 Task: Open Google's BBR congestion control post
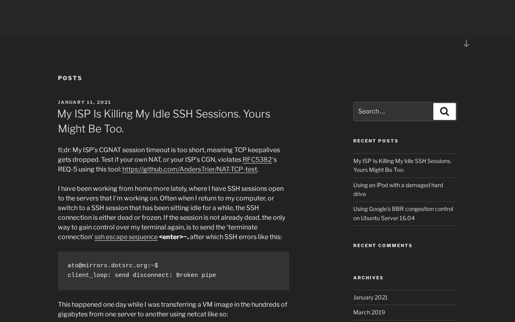tap(403, 213)
